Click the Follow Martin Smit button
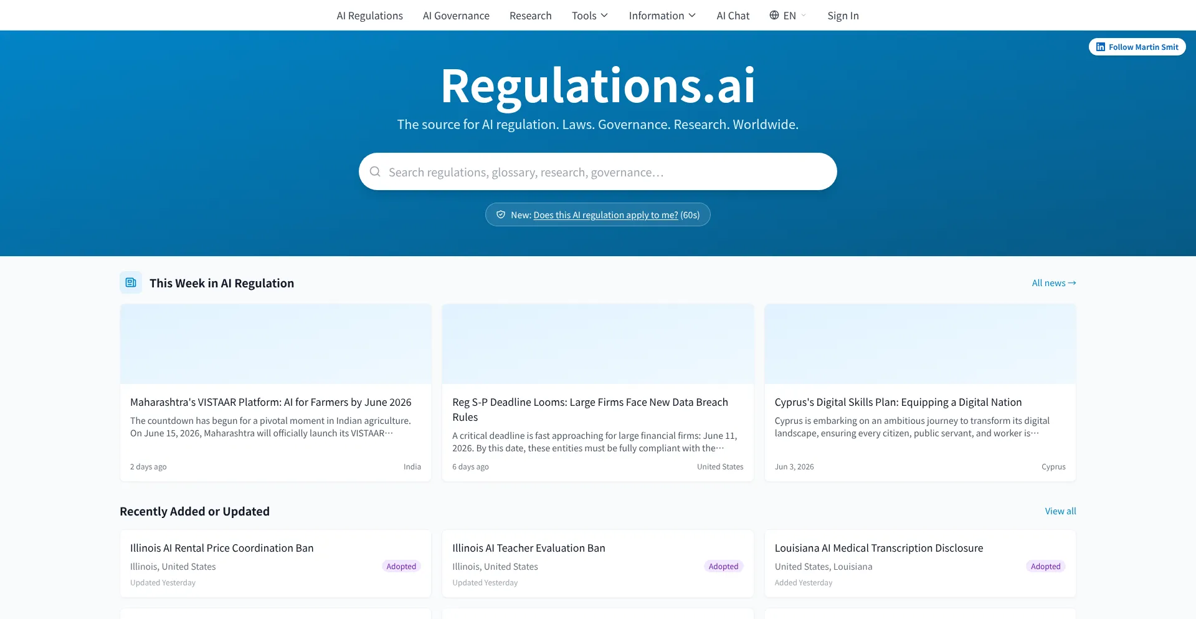 1137,47
